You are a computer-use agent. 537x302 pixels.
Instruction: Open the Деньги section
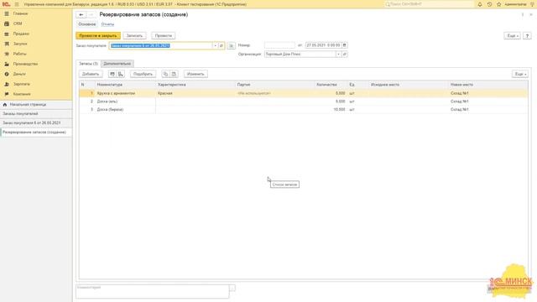tap(19, 74)
